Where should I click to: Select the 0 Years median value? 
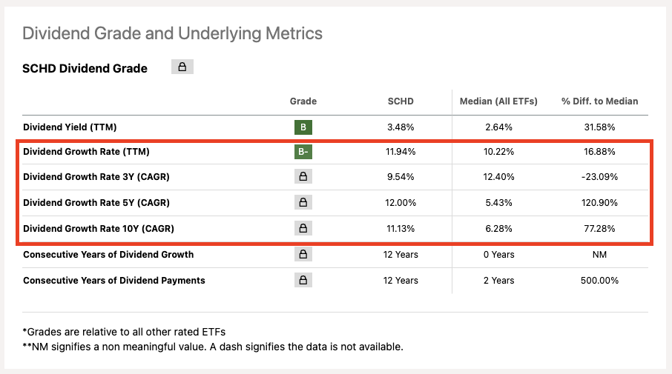click(x=499, y=255)
